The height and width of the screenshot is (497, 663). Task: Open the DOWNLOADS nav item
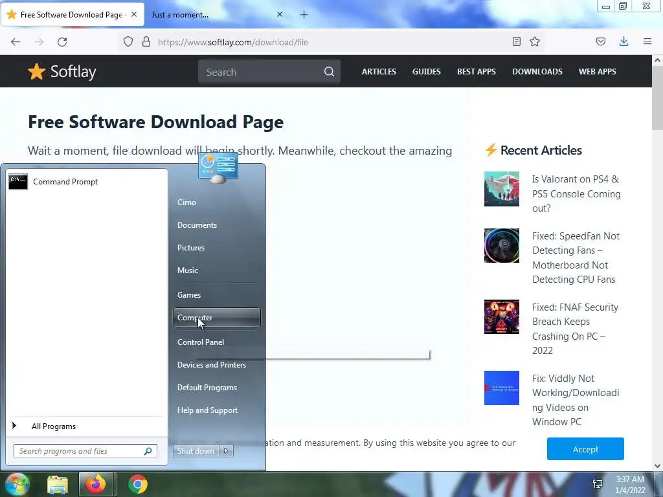point(537,71)
